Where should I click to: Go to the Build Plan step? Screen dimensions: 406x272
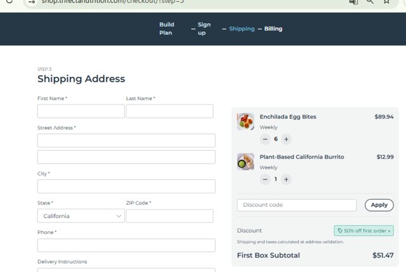point(166,29)
